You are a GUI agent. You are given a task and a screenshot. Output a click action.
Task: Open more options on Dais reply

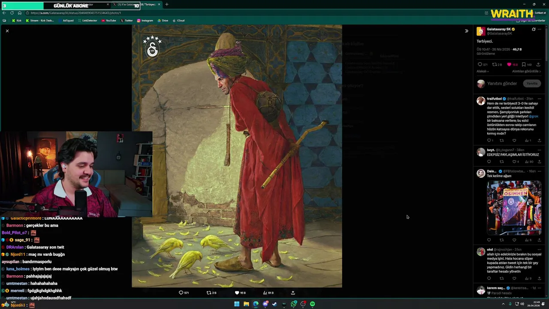tap(540, 171)
